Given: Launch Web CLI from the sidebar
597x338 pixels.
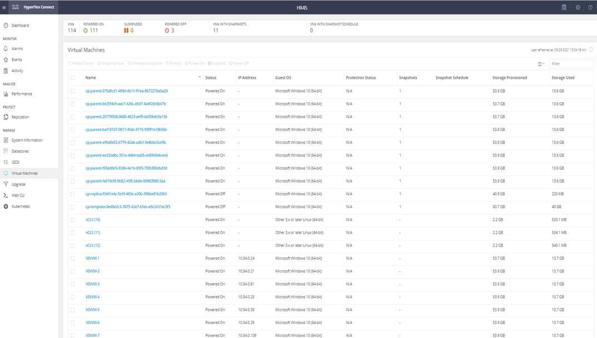Looking at the screenshot, I should pos(18,195).
